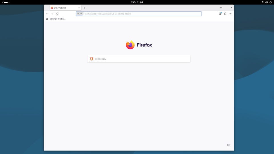Open the extensions puzzle icon

(x=225, y=14)
